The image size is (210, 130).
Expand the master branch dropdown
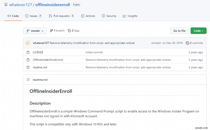[x=35, y=31]
